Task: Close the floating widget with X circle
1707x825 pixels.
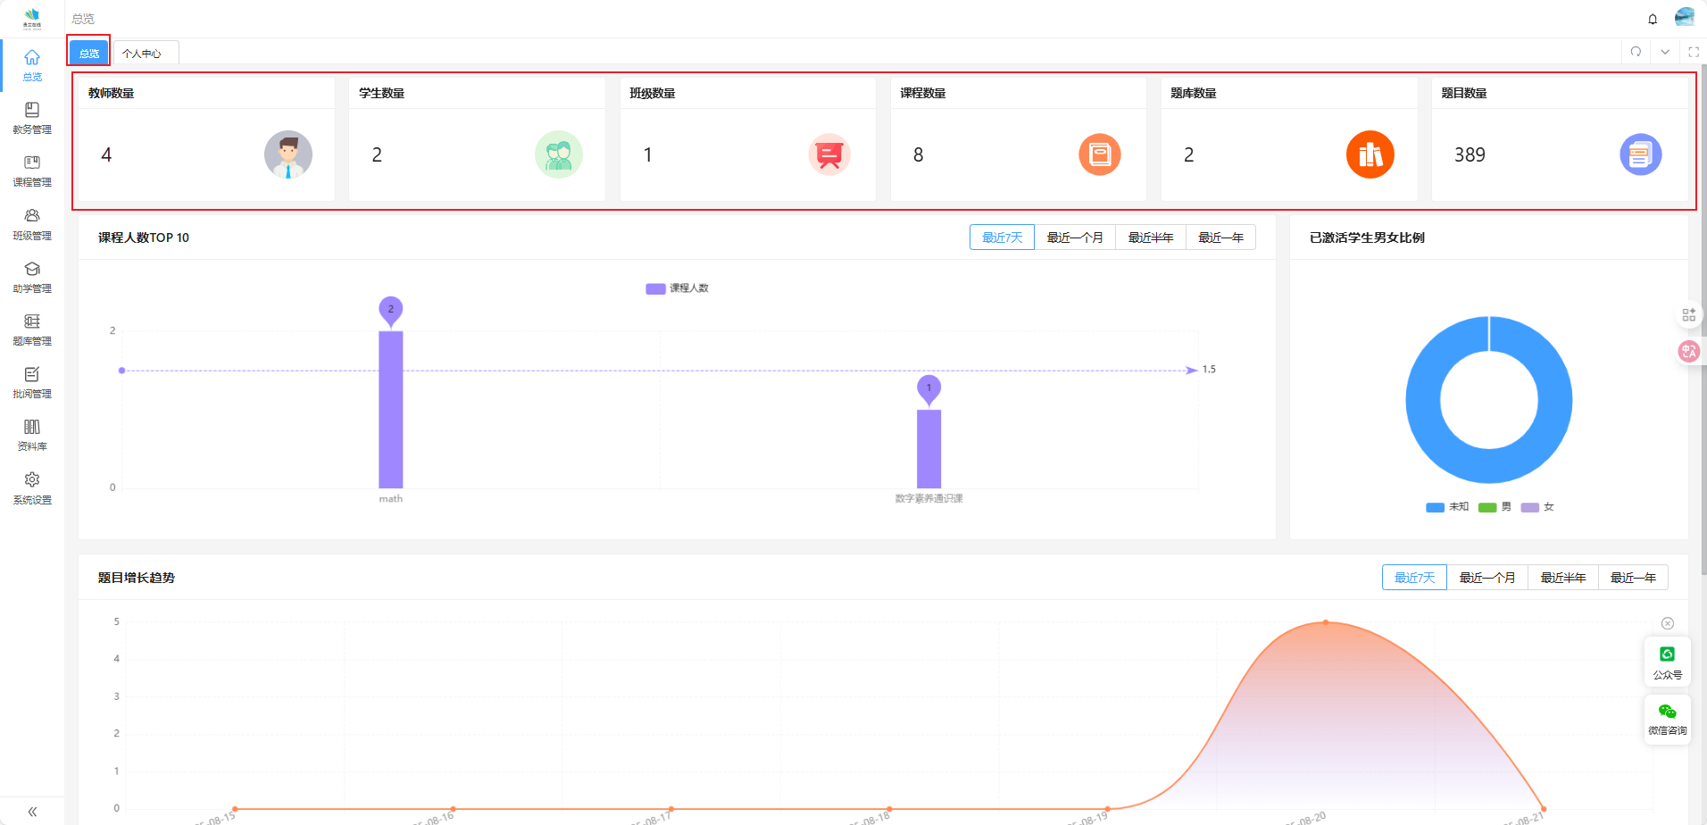Action: click(1667, 623)
